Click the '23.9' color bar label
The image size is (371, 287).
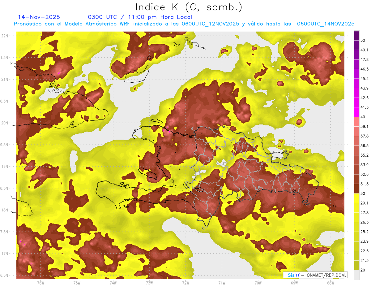pyautogui.click(x=364, y=241)
